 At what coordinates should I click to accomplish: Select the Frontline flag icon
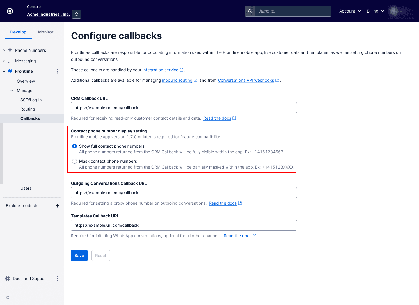click(x=10, y=71)
